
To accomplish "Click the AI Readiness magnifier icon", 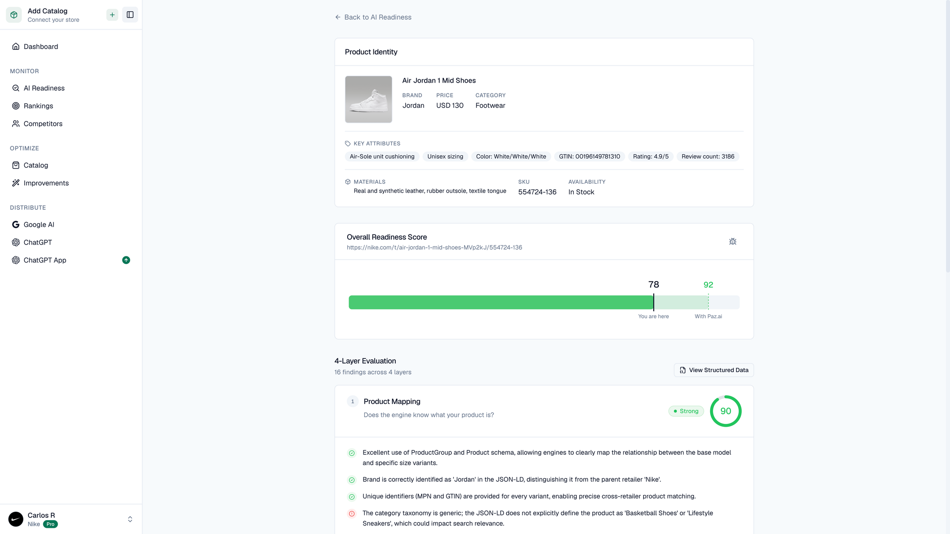I will [x=16, y=88].
